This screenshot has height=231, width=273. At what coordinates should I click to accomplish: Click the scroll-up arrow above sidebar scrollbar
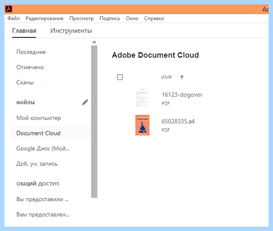(x=94, y=42)
